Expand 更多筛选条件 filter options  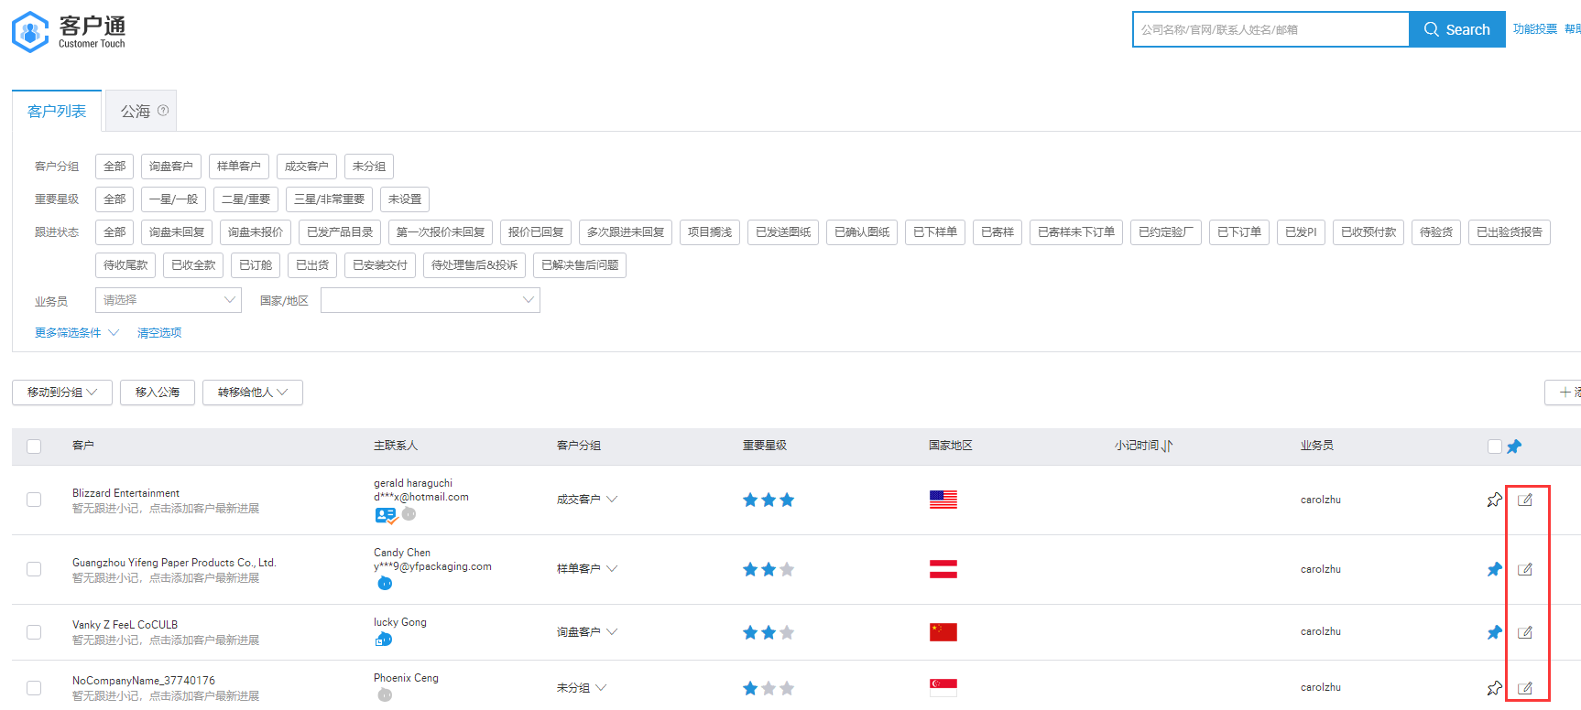pos(77,333)
